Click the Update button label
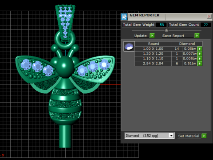The width and height of the screenshot is (213, 160). tap(141, 36)
